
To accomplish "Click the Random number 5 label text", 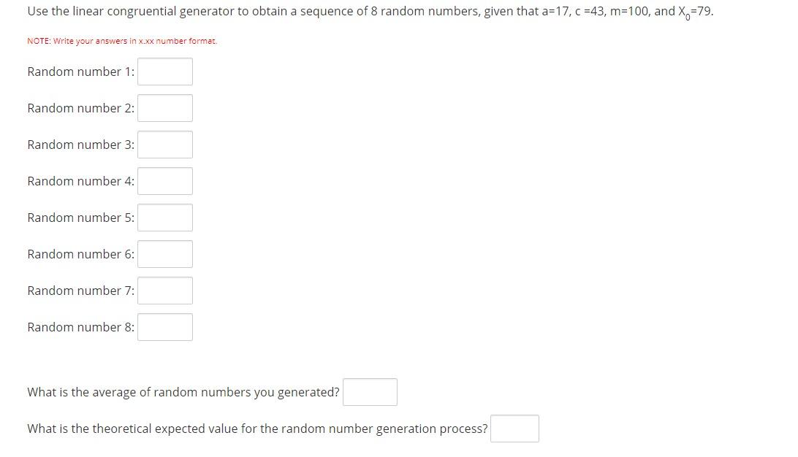I will coord(80,218).
